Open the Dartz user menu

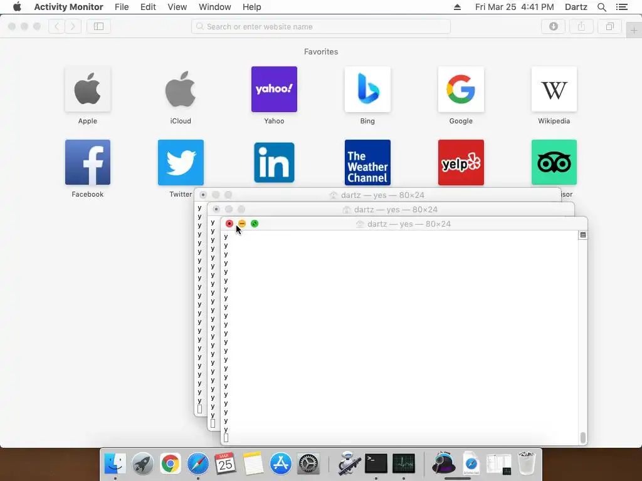tap(576, 7)
